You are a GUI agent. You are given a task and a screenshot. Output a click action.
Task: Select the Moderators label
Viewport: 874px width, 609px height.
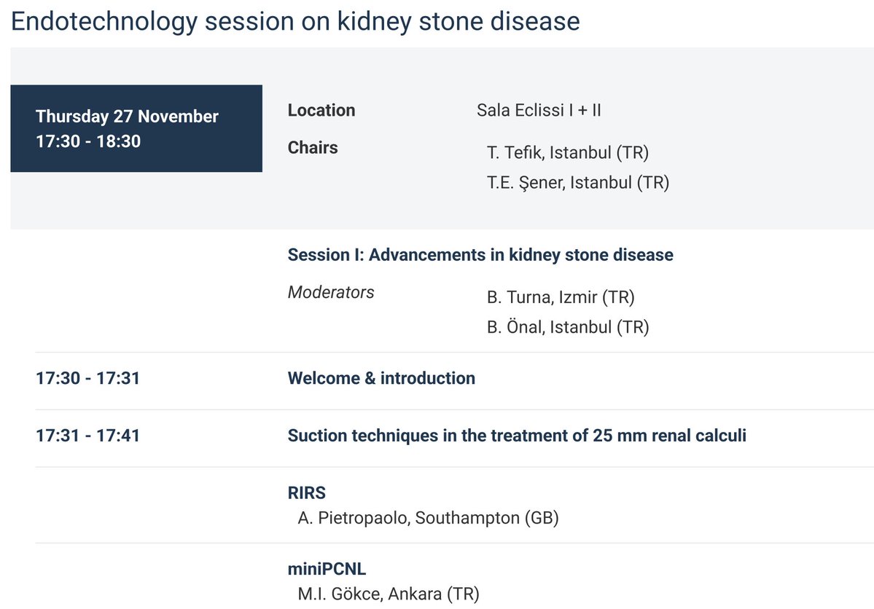(x=331, y=293)
